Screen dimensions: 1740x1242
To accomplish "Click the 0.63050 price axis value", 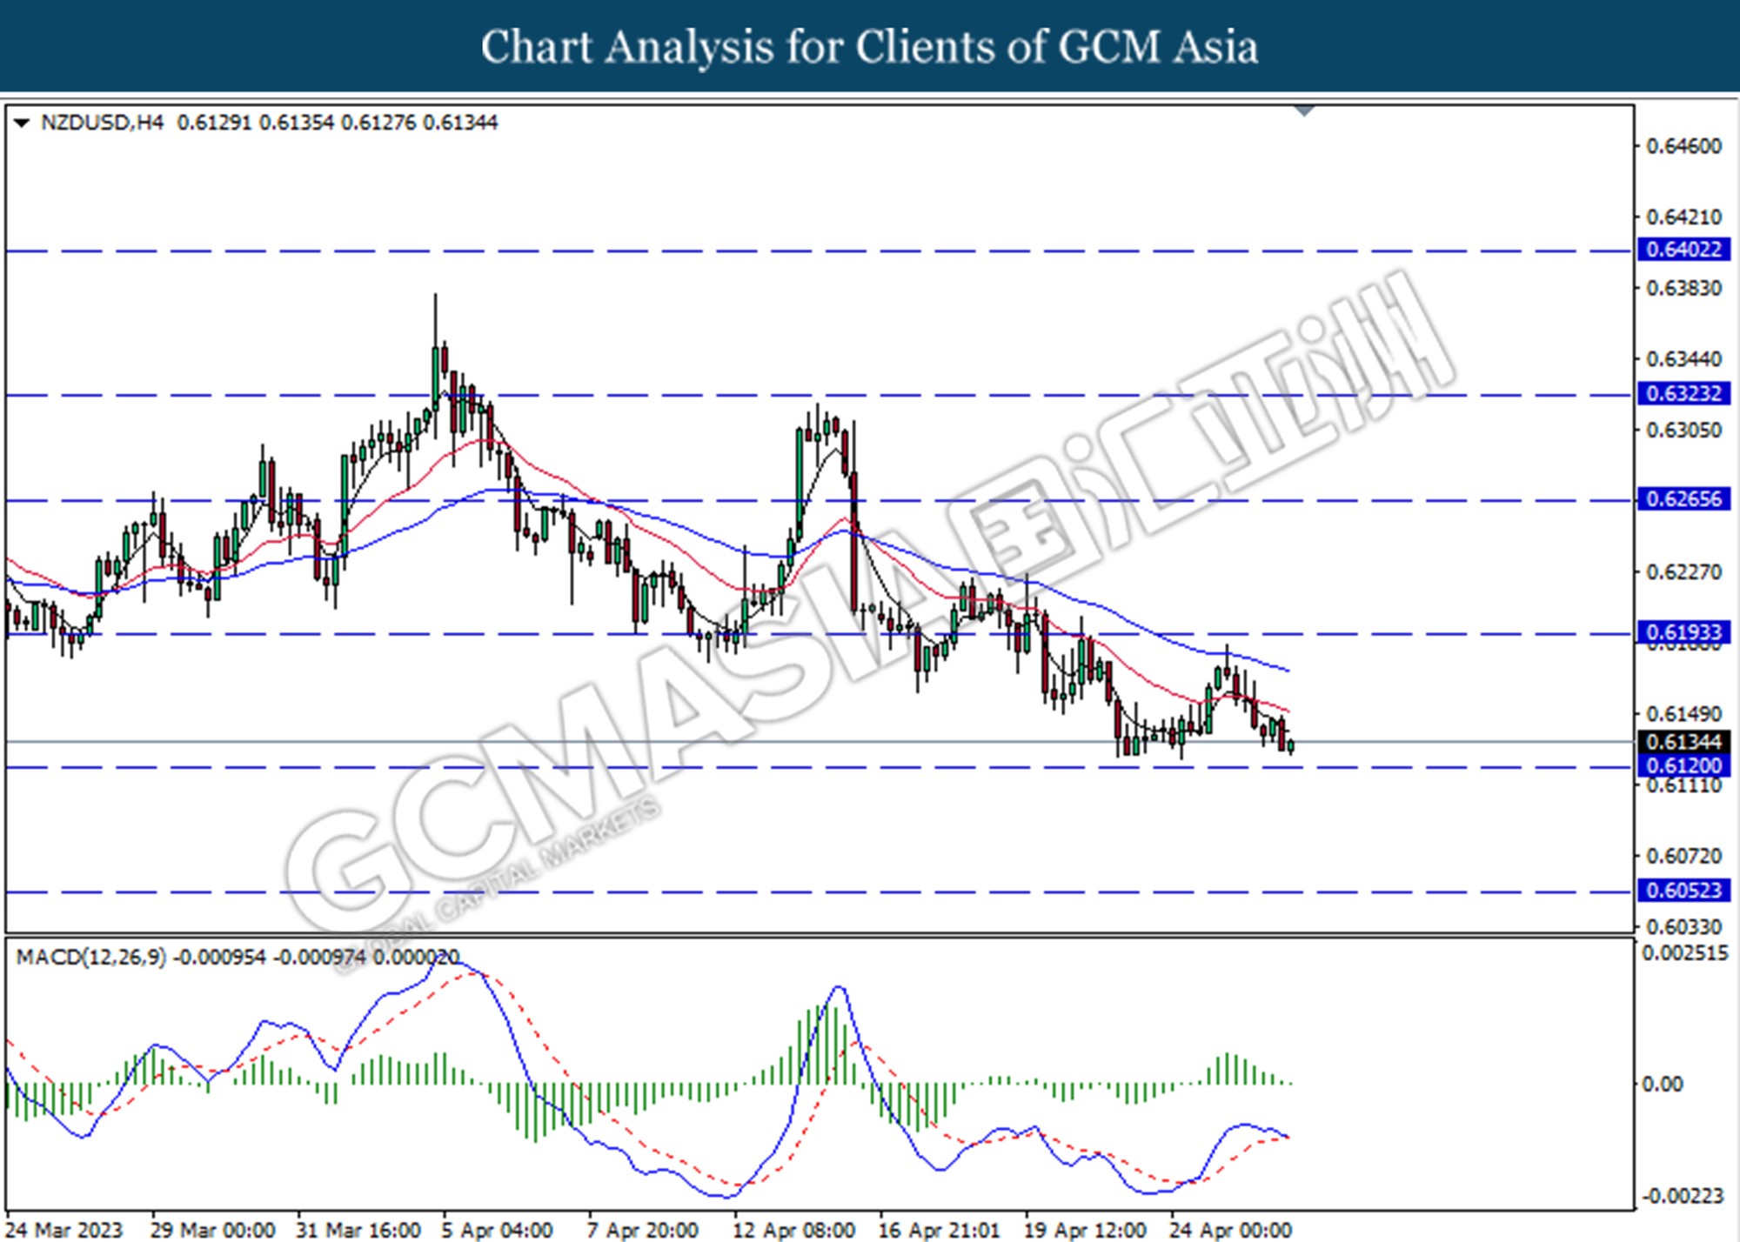I will point(1684,431).
